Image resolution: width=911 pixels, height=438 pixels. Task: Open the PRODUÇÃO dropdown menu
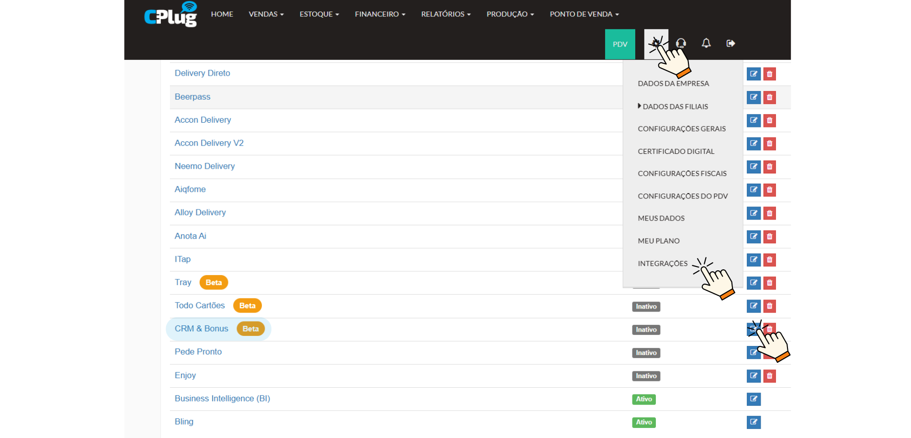click(510, 14)
